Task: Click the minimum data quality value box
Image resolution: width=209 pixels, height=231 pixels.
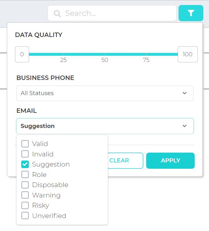Action: pos(22,54)
